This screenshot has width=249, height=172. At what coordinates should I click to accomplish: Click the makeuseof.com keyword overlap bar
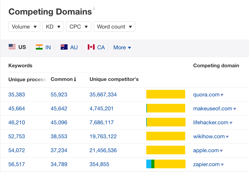click(166, 108)
